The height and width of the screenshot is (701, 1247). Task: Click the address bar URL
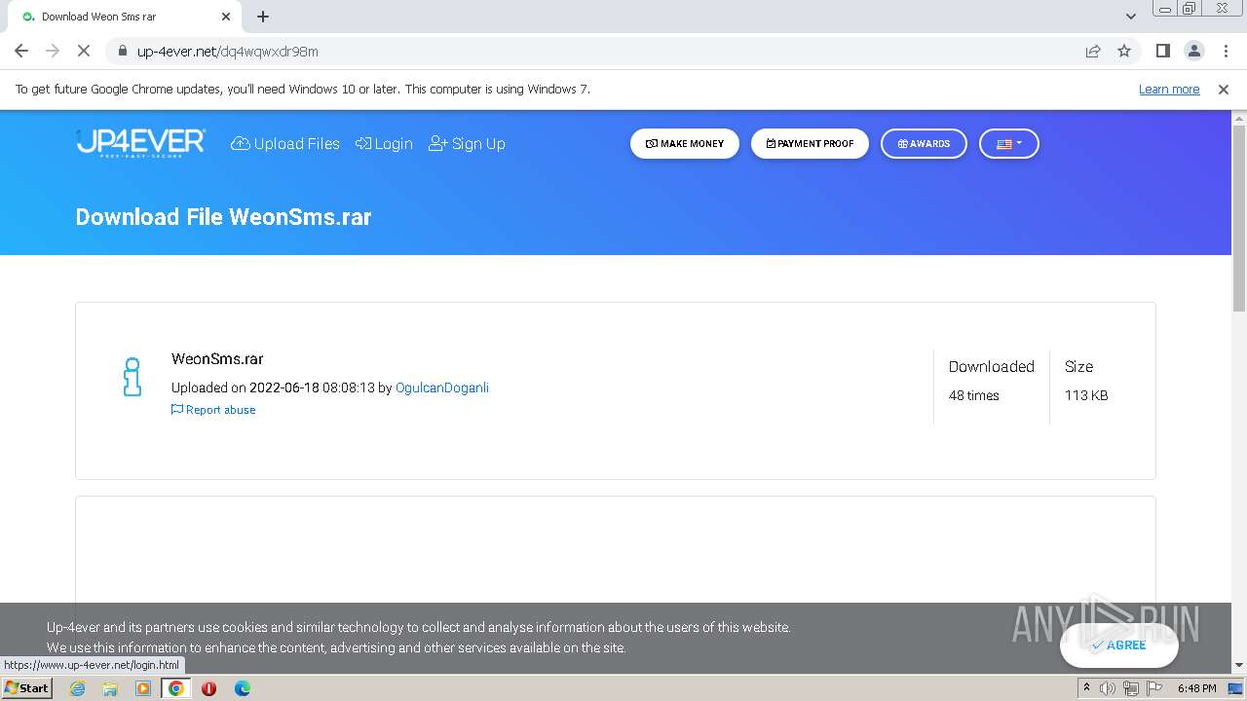[x=228, y=52]
